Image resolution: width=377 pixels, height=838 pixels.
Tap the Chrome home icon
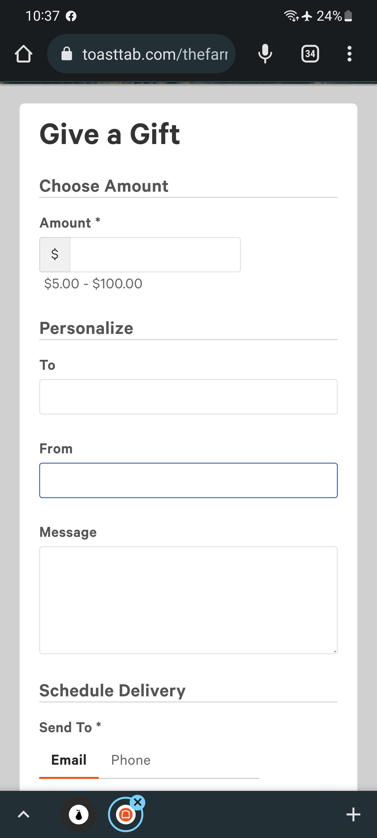tap(23, 53)
